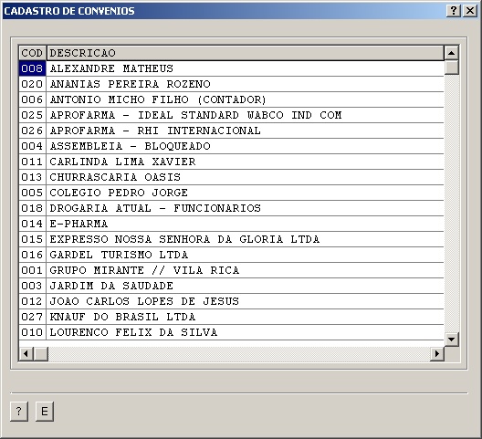
Task: Click code cell 018
Action: tap(32, 208)
